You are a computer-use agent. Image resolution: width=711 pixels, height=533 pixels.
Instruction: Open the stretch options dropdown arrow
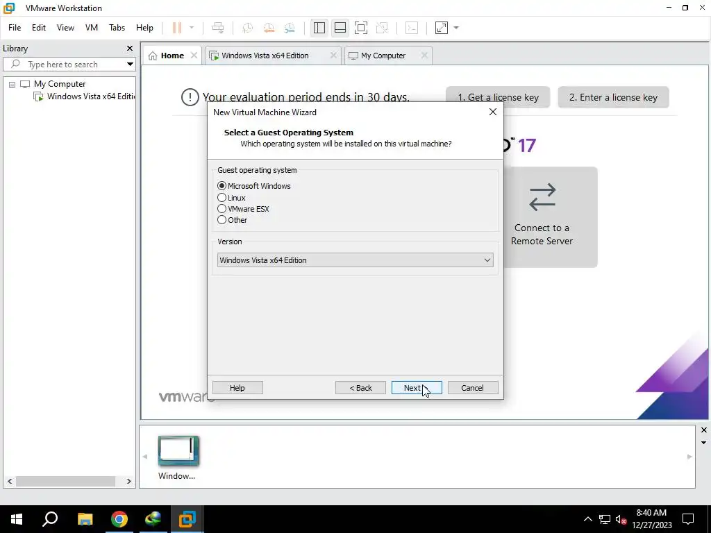coord(456,28)
